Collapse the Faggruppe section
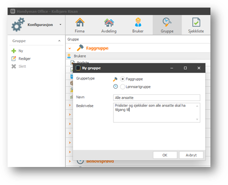Screen dimensions: 228x185 (70, 48)
